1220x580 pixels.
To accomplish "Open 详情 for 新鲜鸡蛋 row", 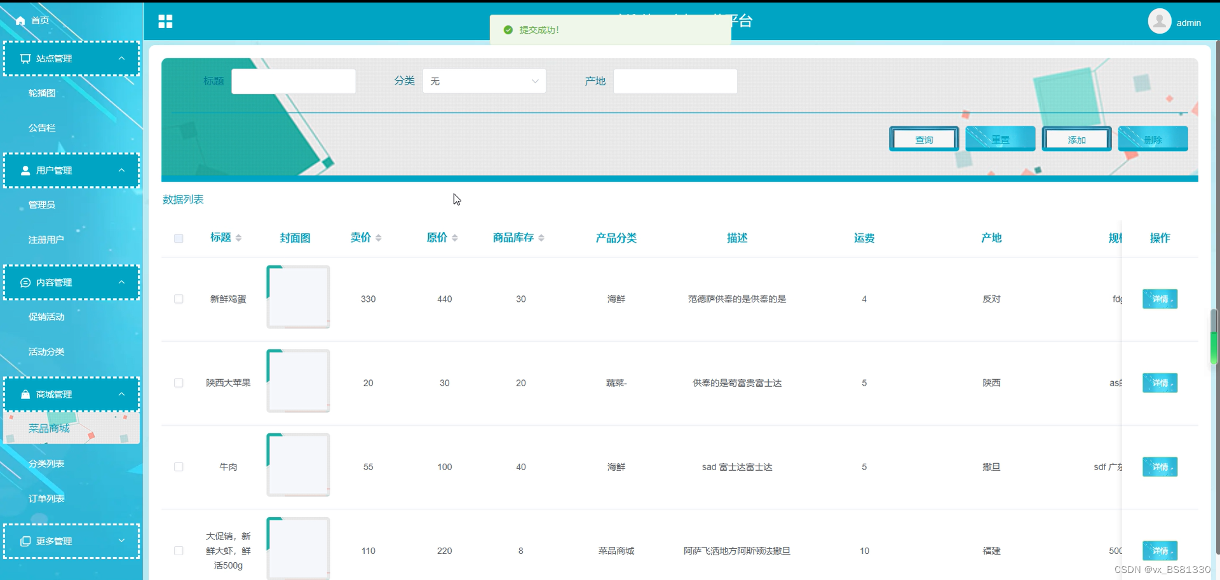I will click(x=1160, y=299).
